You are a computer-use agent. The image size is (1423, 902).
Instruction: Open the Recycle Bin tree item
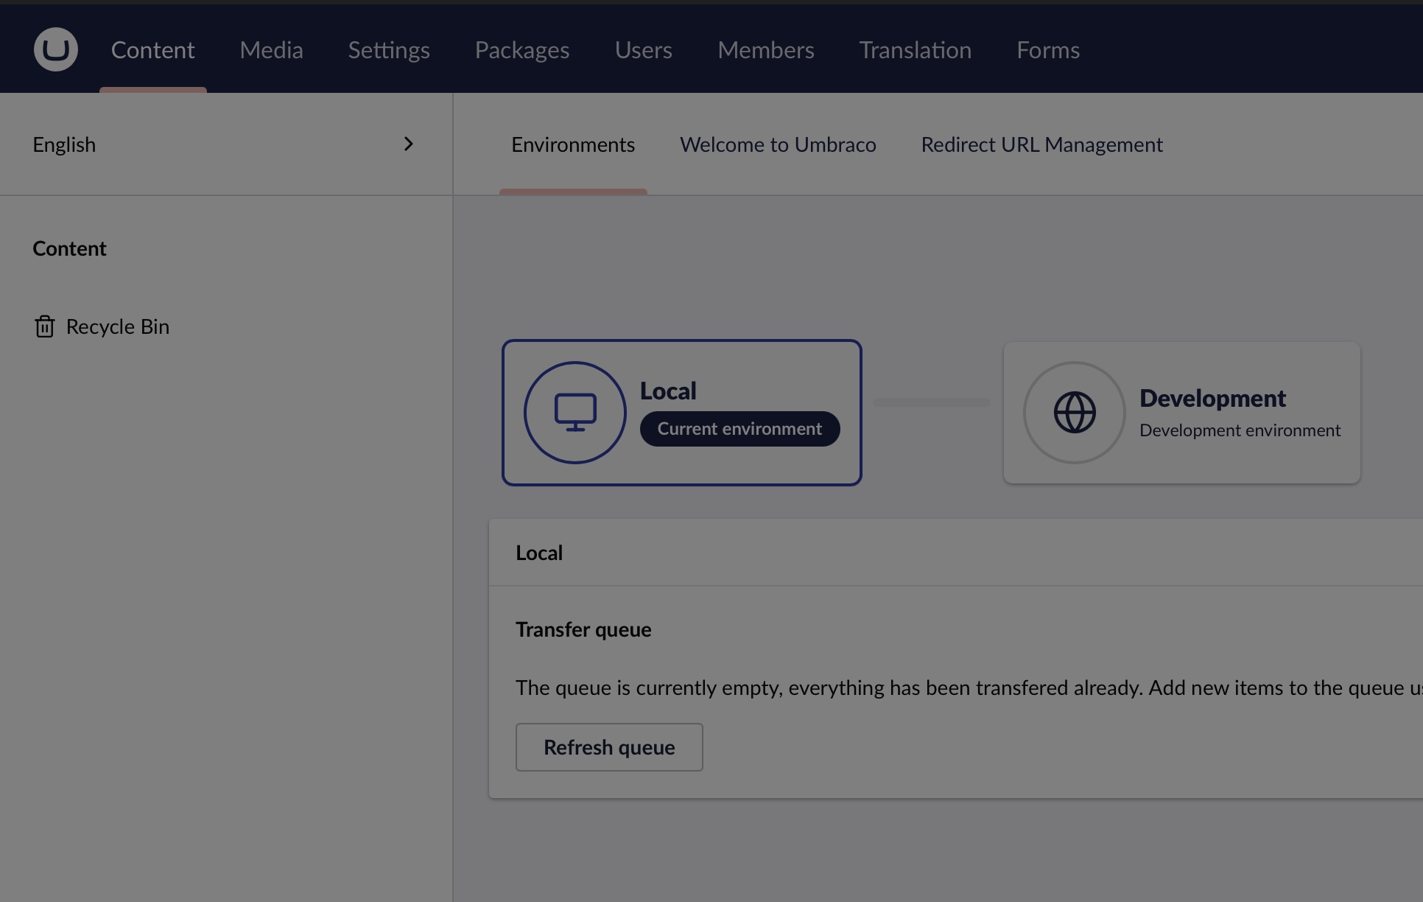[x=118, y=326]
